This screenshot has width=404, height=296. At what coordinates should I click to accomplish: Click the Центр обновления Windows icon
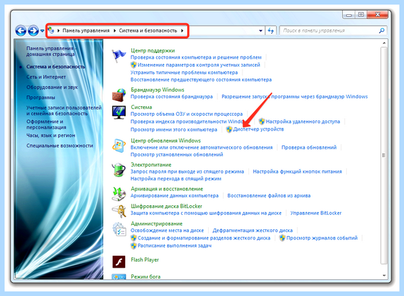[x=119, y=146]
